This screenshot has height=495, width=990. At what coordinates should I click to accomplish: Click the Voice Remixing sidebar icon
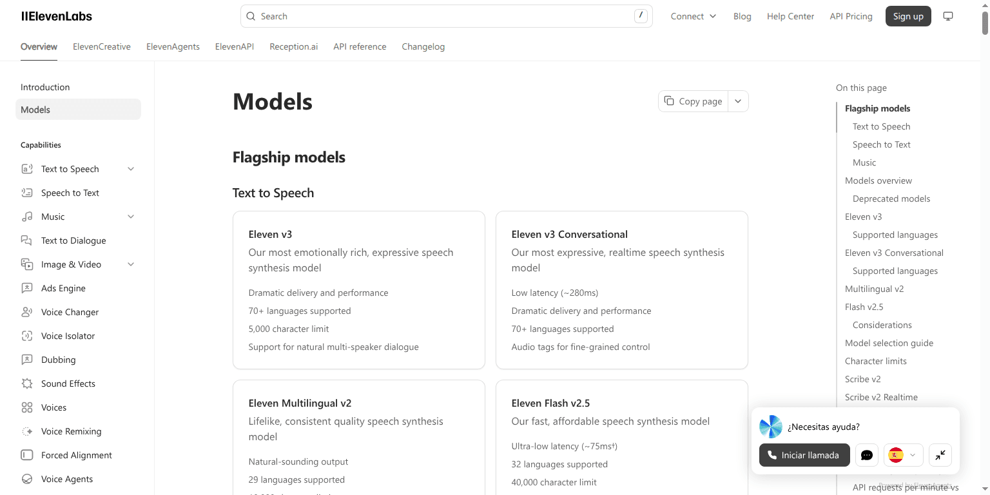pos(27,431)
